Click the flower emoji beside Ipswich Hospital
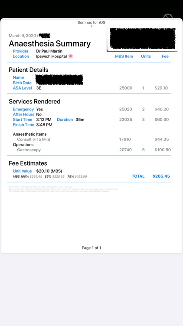Viewport: 183px width, 326px height. [71, 56]
